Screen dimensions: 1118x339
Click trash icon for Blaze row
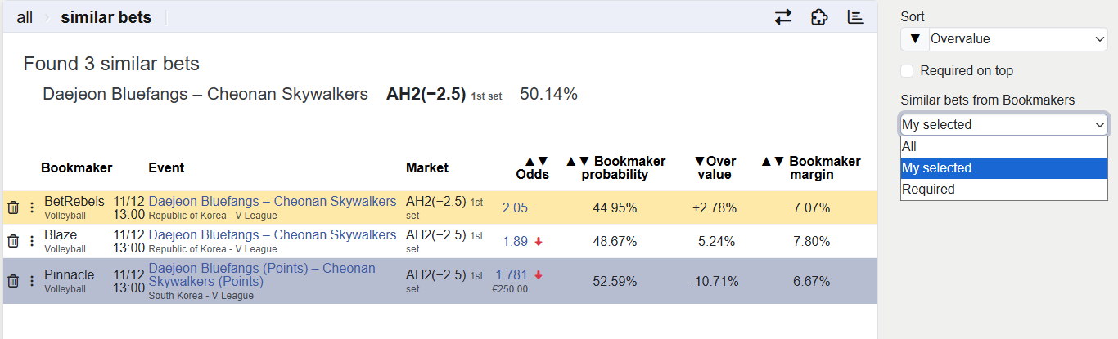(13, 241)
